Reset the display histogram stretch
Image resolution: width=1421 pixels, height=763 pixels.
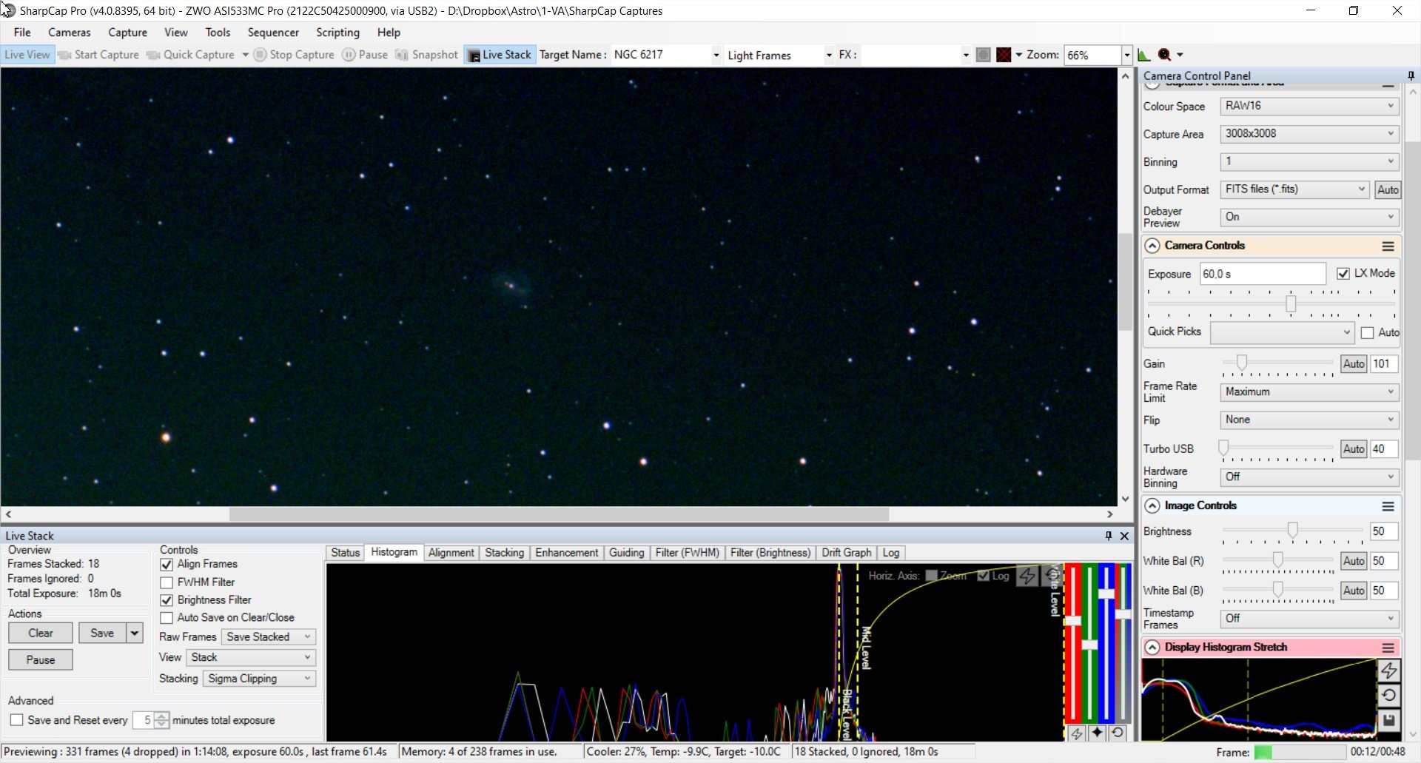(x=1388, y=695)
